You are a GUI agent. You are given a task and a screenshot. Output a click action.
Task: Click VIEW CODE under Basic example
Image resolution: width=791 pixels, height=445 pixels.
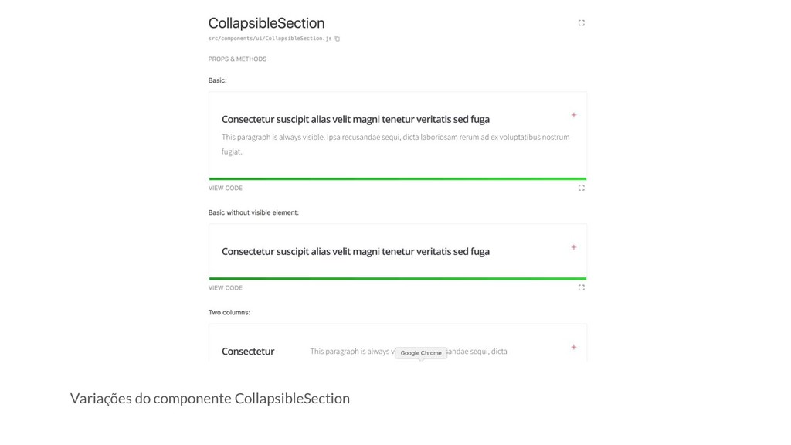pos(225,188)
